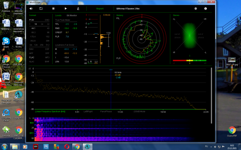The width and height of the screenshot is (241, 150).
Task: Launch the Skype desktop shortcut
Action: point(6,42)
